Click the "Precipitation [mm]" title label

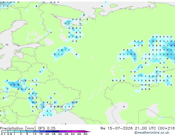click(x=18, y=128)
